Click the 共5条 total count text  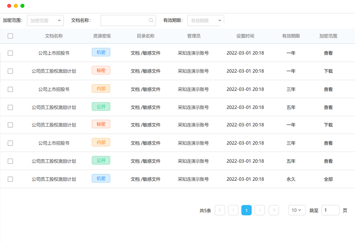pos(205,210)
